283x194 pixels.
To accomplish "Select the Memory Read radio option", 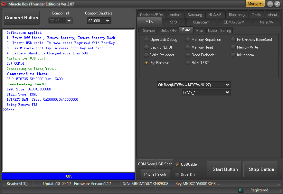I will pyautogui.click(x=187, y=47).
